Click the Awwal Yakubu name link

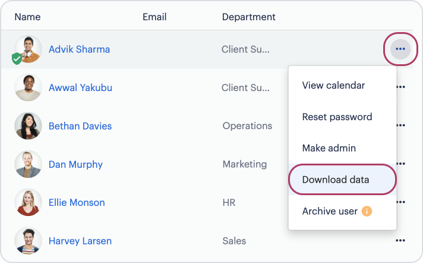pos(80,87)
